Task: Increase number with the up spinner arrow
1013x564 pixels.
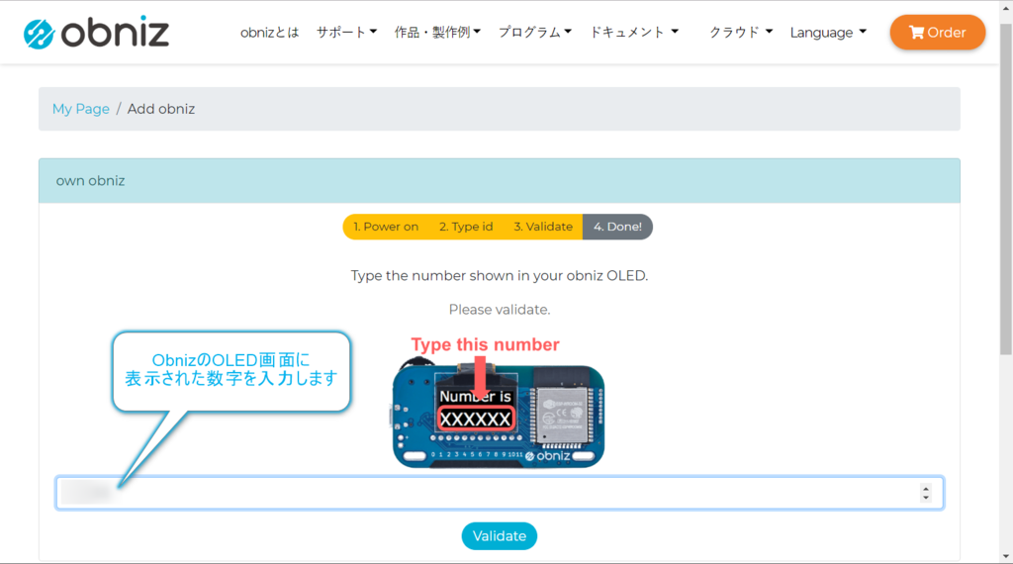Action: (x=926, y=489)
